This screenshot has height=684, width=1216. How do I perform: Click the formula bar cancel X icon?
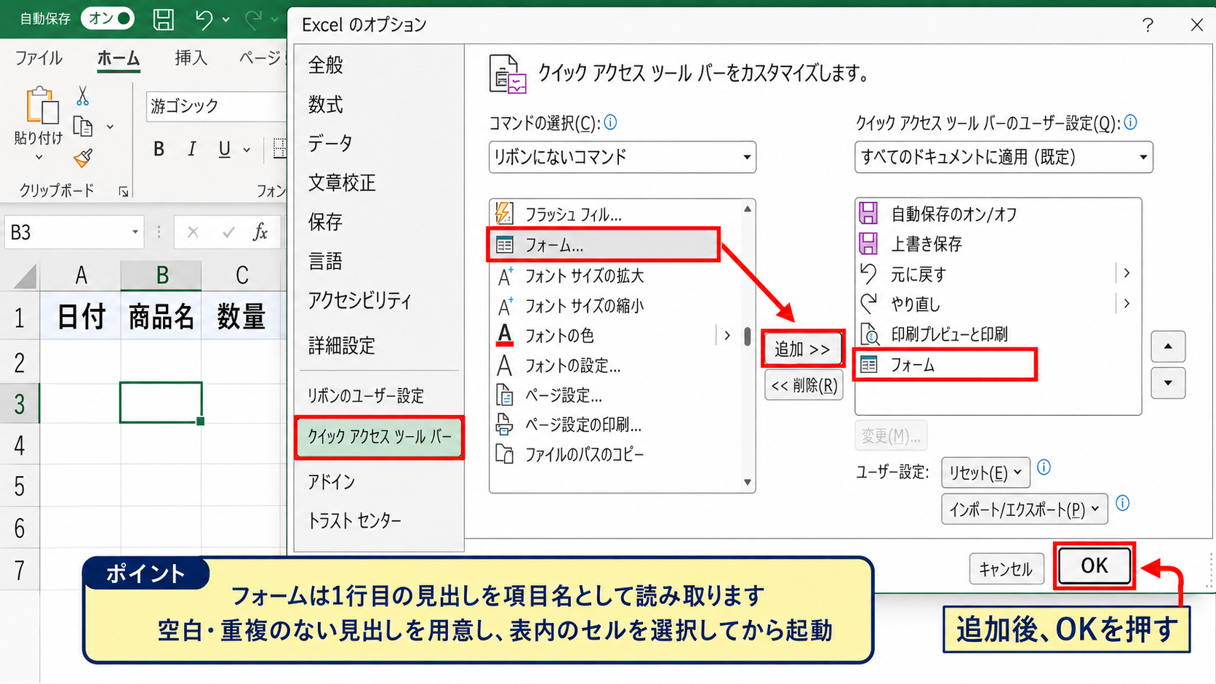[193, 233]
